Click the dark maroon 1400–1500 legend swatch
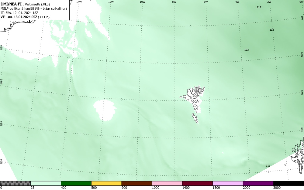The width and height of the screenshot is (304, 190). 197,183
